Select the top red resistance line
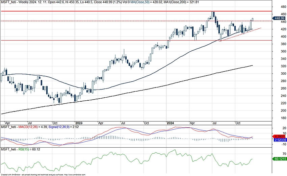The image size is (287, 176). [101, 11]
